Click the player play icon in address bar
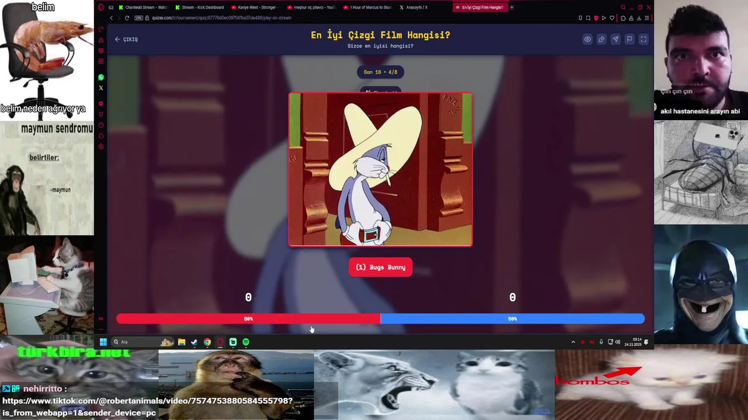Screen dimensions: 748x420 [x=604, y=17]
